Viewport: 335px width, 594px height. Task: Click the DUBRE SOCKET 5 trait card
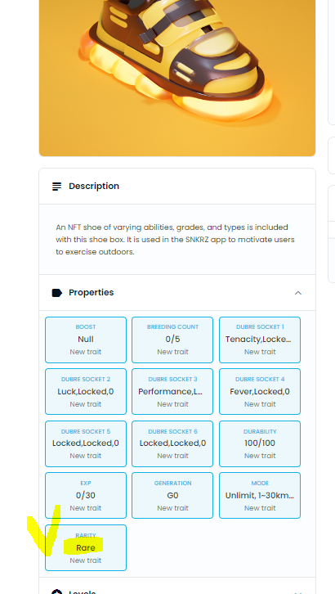pyautogui.click(x=86, y=443)
